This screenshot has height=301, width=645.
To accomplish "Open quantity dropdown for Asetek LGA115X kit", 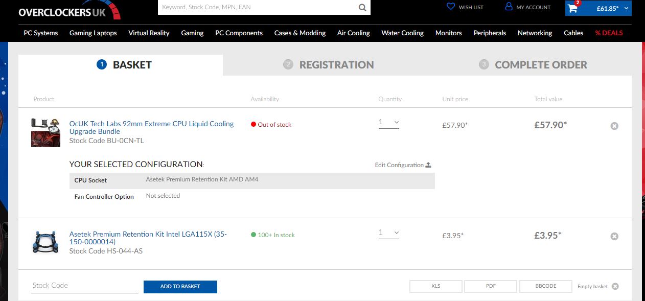I will point(389,233).
